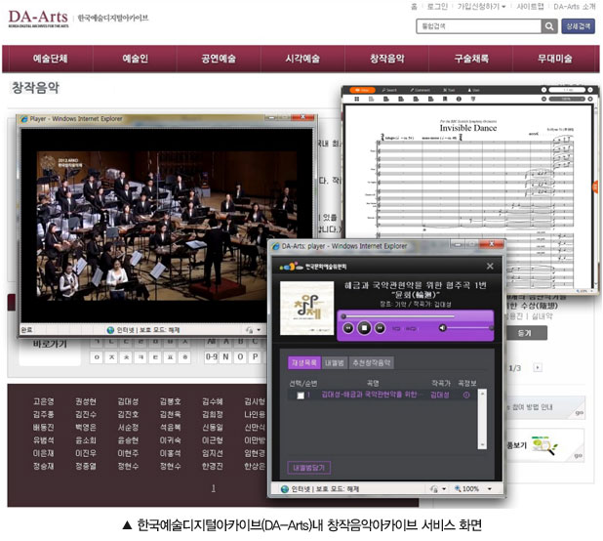603x541 pixels.
Task: Click previous page arrow in score viewer
Action: pyautogui.click(x=543, y=90)
